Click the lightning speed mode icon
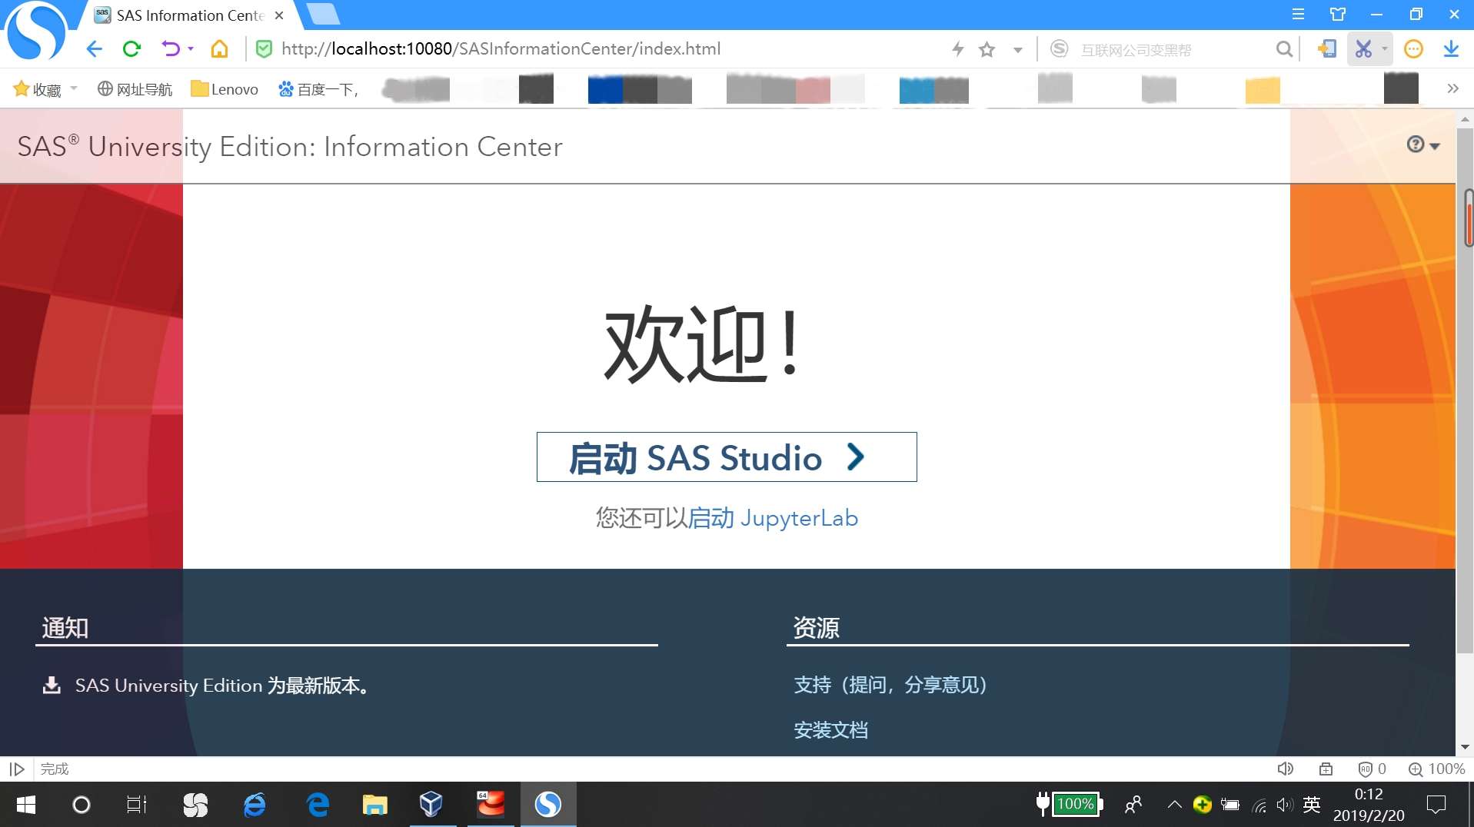The width and height of the screenshot is (1474, 827). tap(957, 49)
